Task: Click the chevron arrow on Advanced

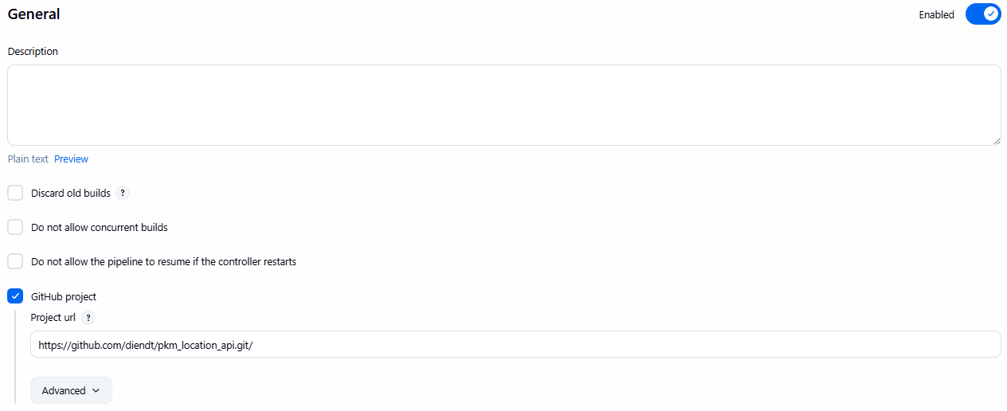Action: (96, 390)
